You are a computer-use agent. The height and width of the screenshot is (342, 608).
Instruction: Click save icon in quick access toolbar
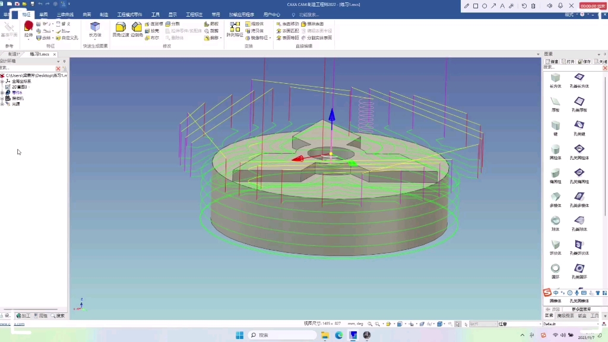pyautogui.click(x=32, y=4)
